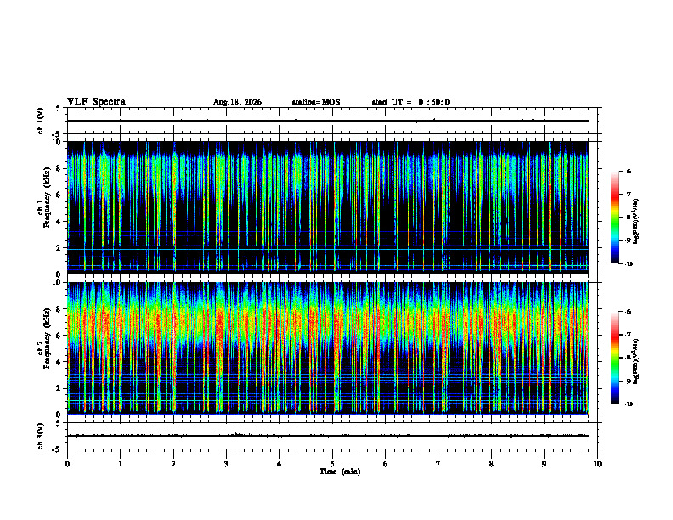Click the 2 minute tick label
The image size is (673, 520).
[x=173, y=464]
